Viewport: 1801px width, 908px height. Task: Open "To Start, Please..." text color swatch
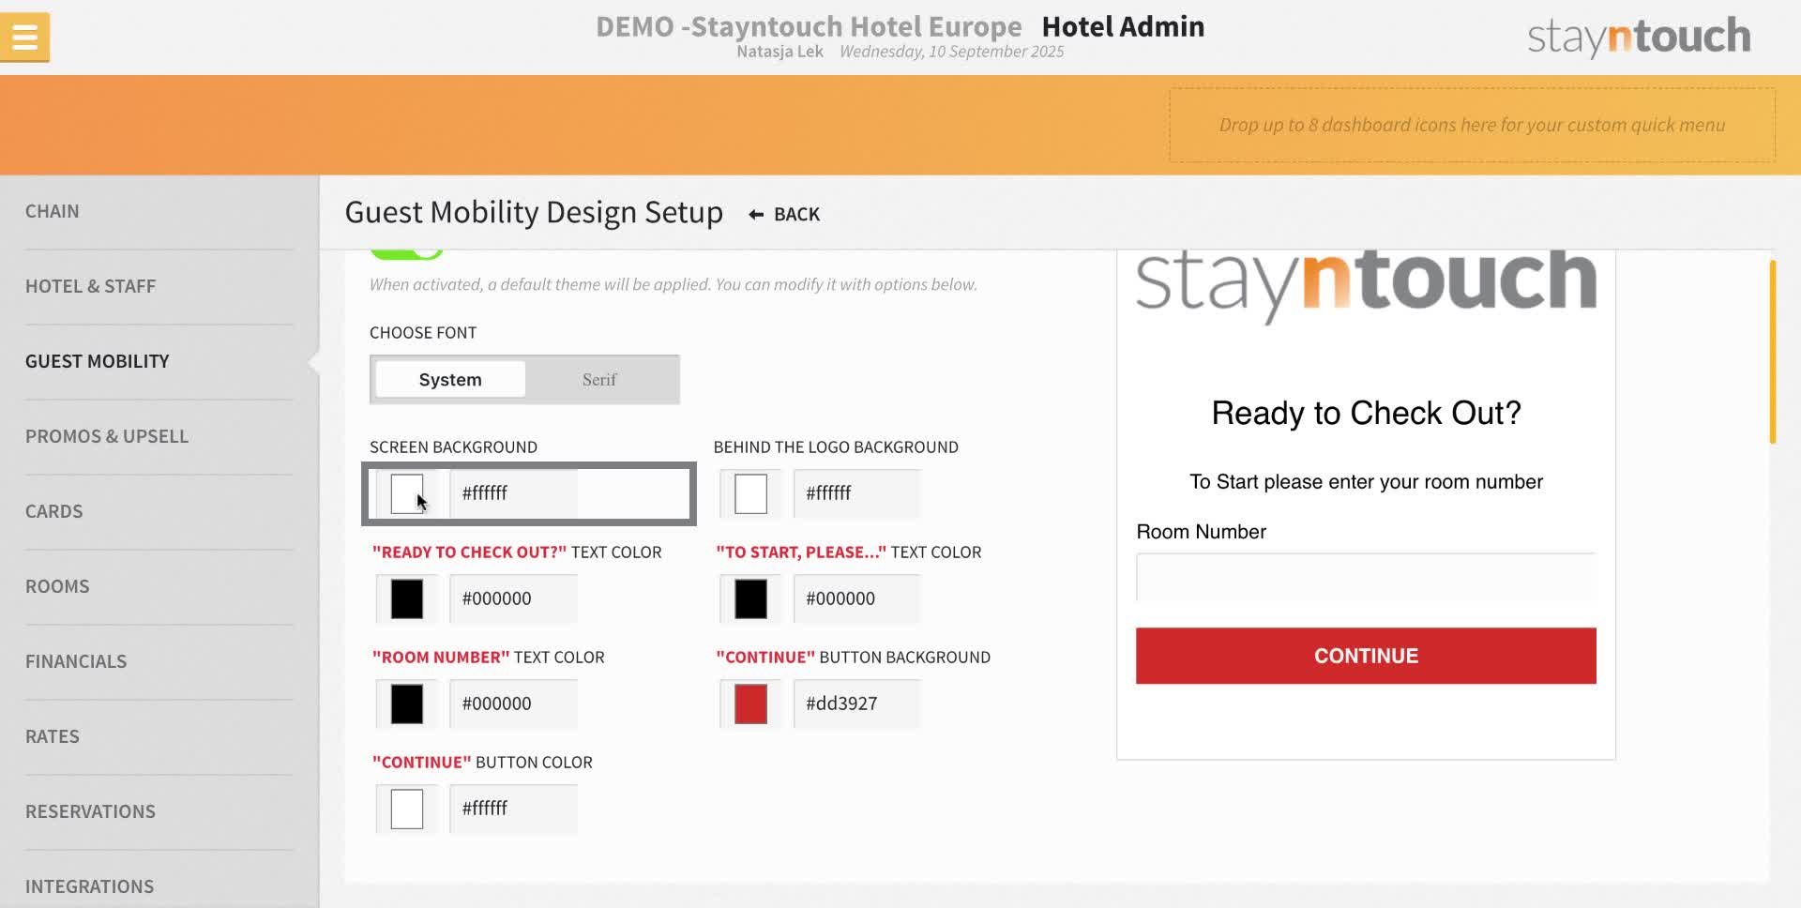pyautogui.click(x=750, y=598)
